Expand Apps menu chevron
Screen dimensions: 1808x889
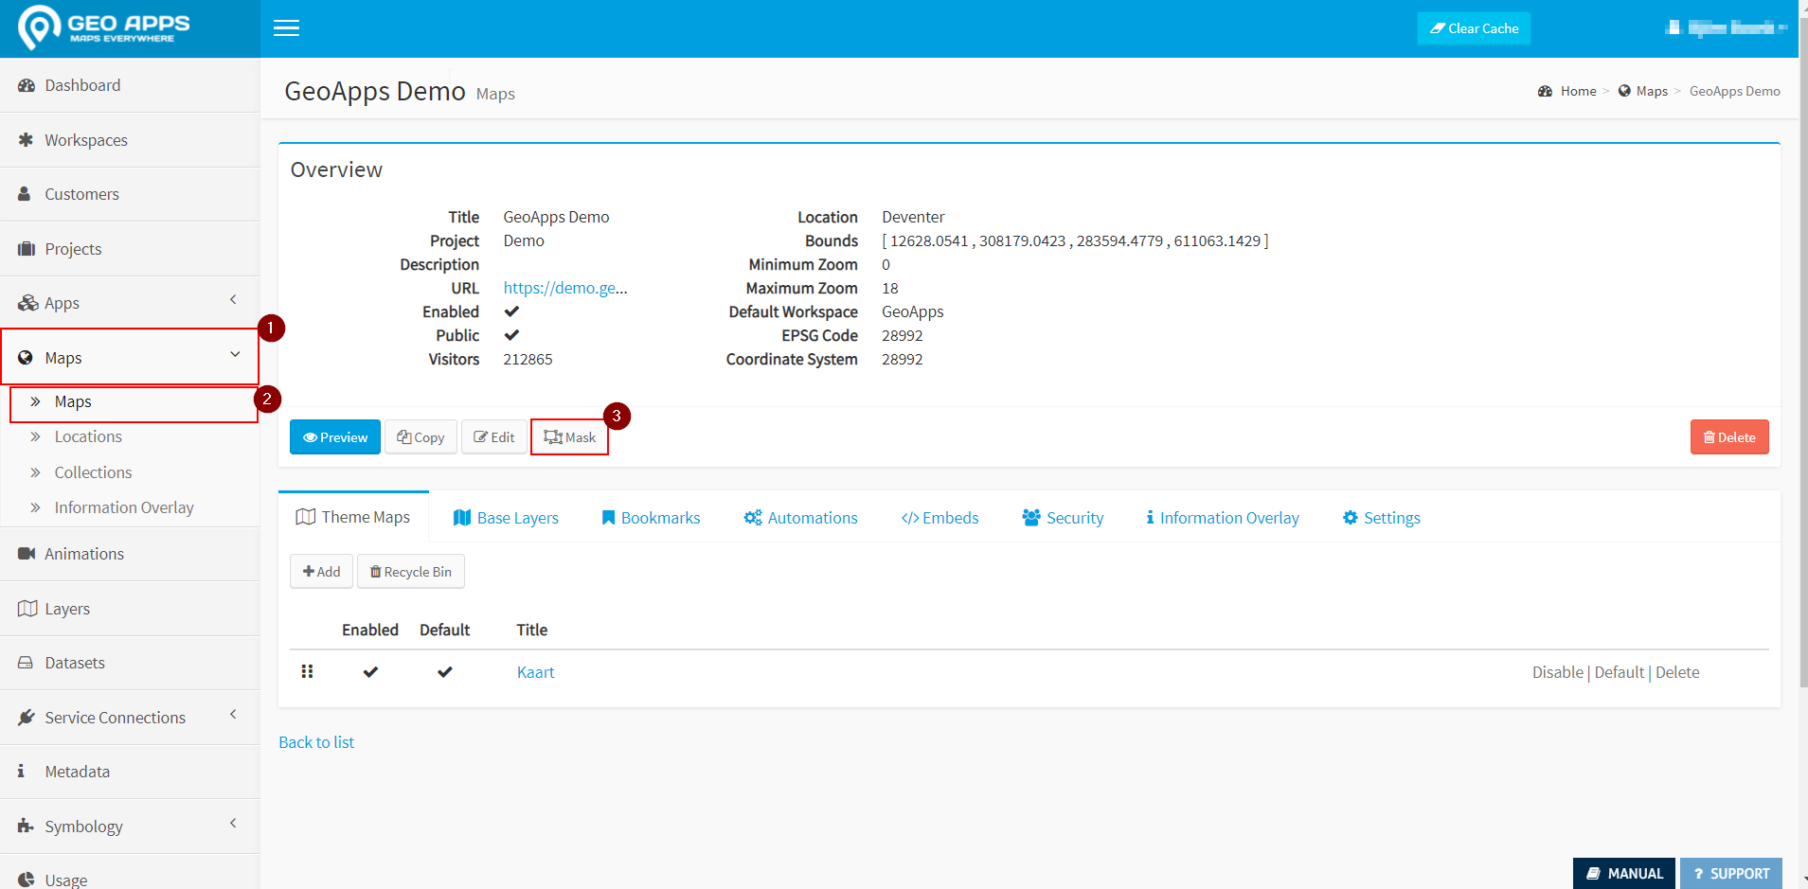(233, 300)
